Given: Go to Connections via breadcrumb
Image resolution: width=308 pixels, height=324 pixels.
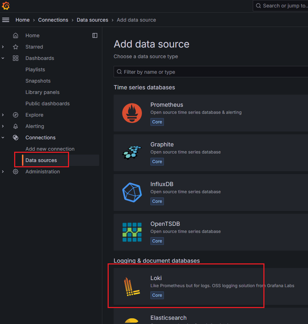Looking at the screenshot, I should [x=53, y=20].
